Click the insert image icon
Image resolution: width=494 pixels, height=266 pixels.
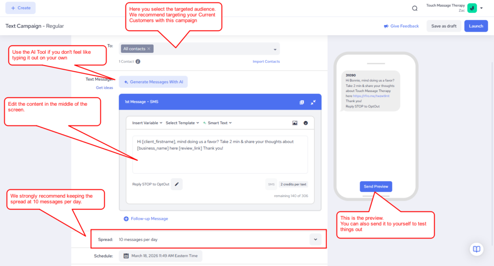(295, 123)
